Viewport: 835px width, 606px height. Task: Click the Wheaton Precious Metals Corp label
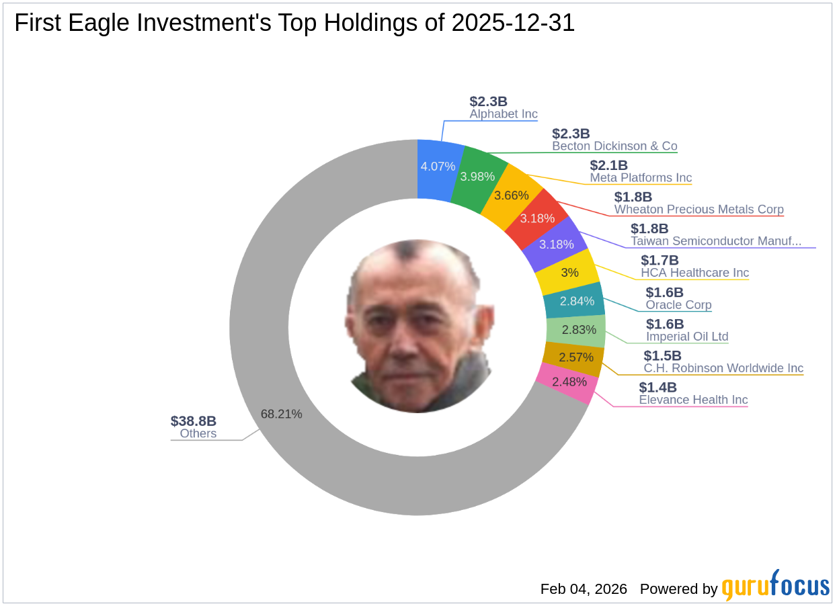click(x=699, y=210)
